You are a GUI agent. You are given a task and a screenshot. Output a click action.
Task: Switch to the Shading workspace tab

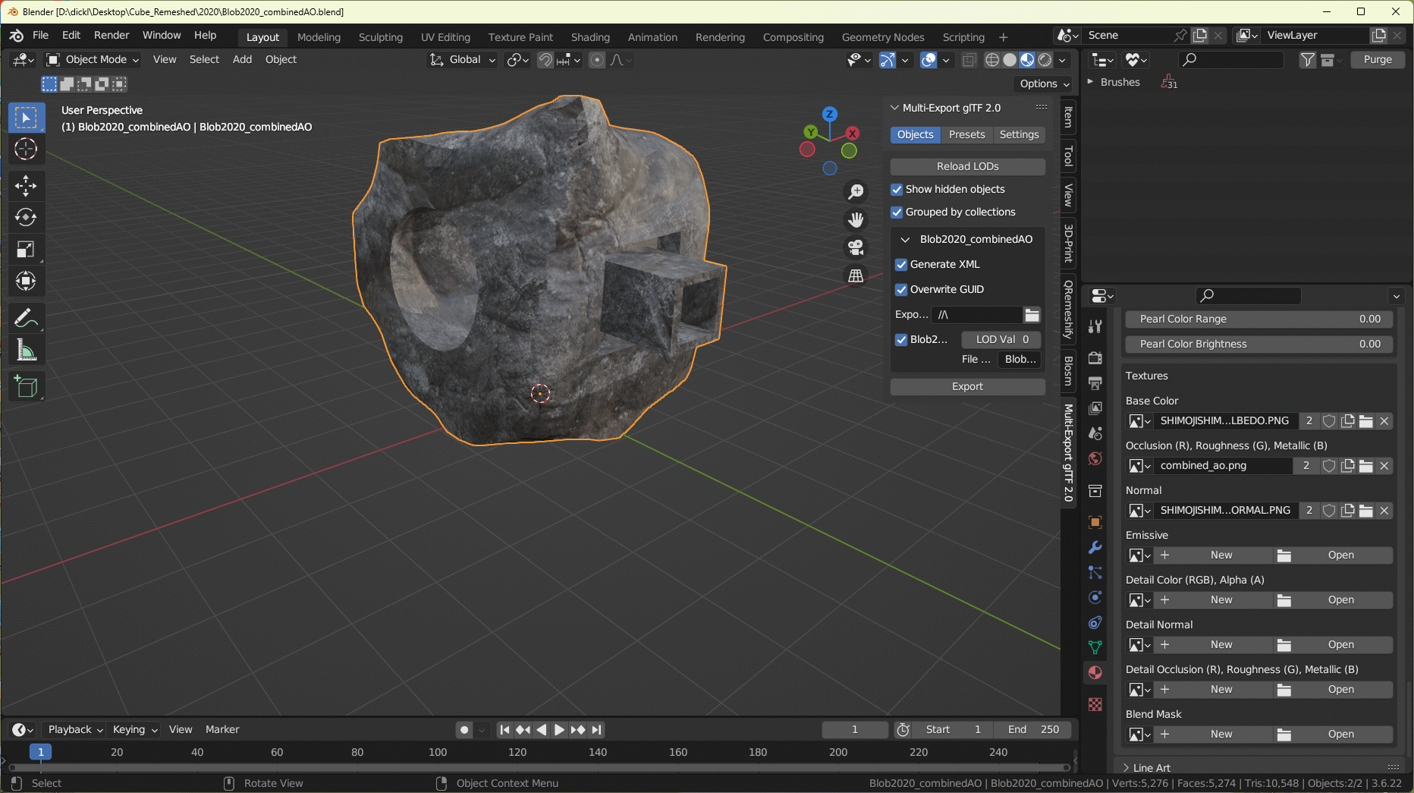590,36
